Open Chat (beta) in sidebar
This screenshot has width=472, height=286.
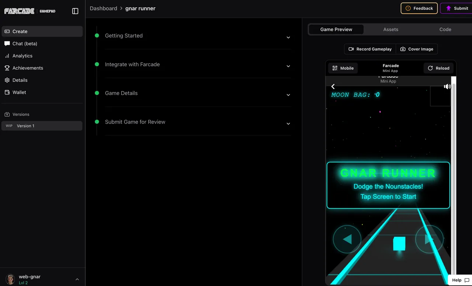click(42, 43)
